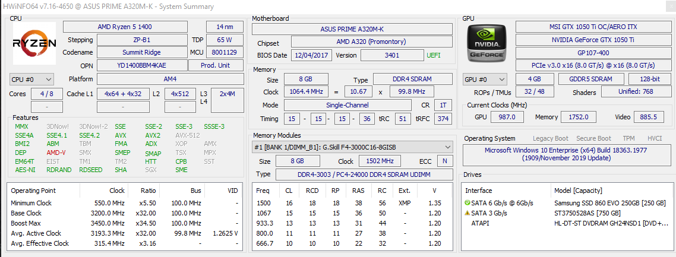Click the NVIDIA GeForce logo image
This screenshot has width=676, height=257.
[x=487, y=43]
